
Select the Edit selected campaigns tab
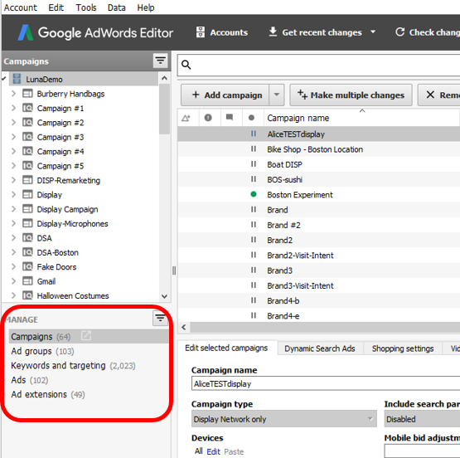tap(226, 348)
